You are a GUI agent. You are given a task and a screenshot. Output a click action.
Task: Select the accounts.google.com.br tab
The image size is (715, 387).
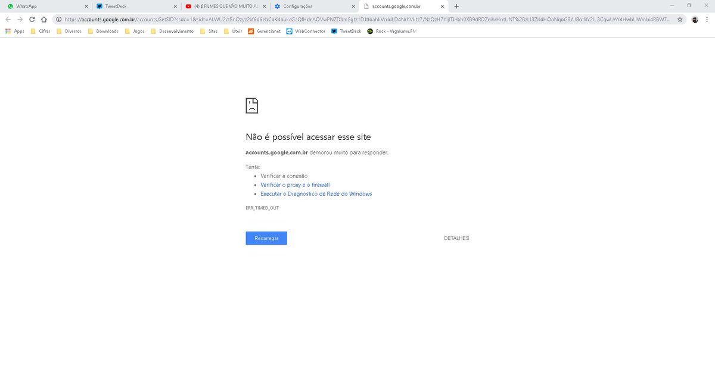(405, 6)
